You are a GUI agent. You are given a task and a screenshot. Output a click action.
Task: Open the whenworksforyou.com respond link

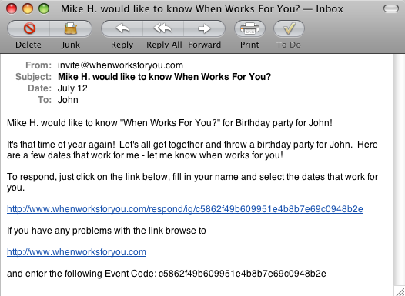click(x=185, y=209)
